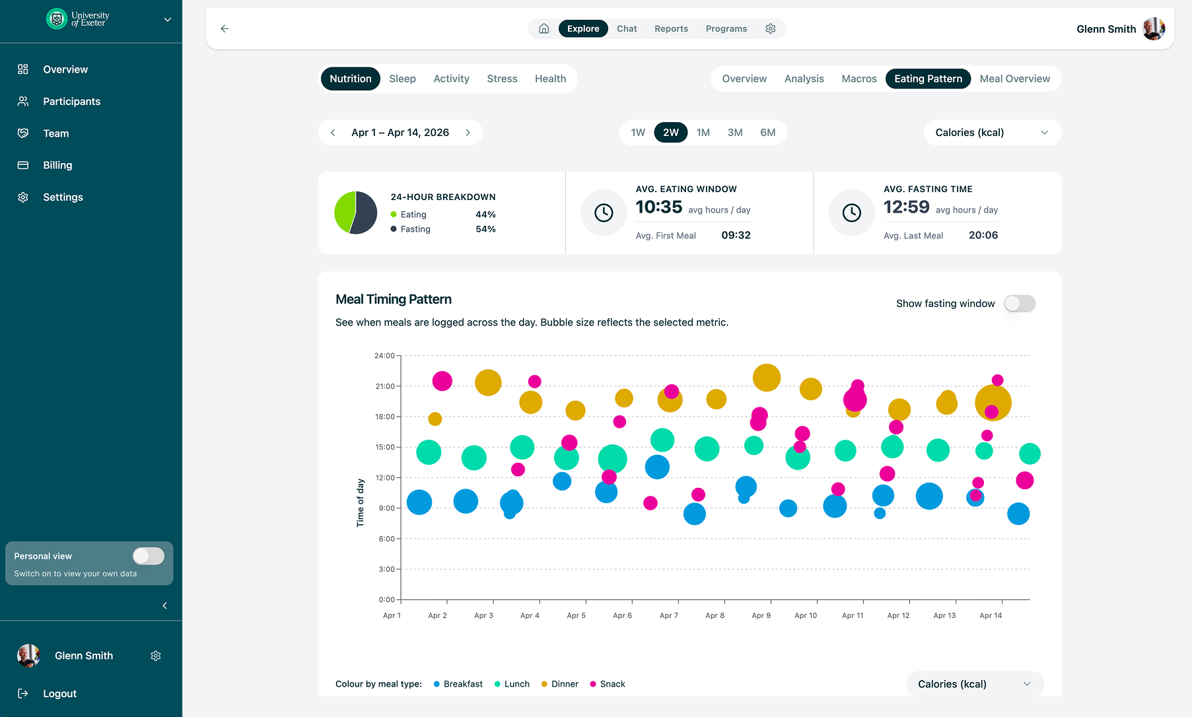
Task: Select the 6M time range
Action: click(x=768, y=133)
